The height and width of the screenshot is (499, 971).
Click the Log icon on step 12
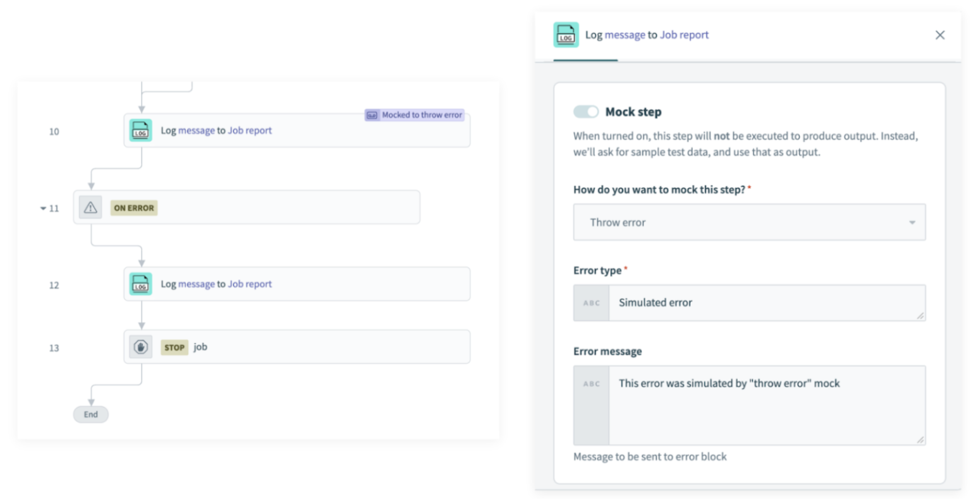(x=140, y=284)
